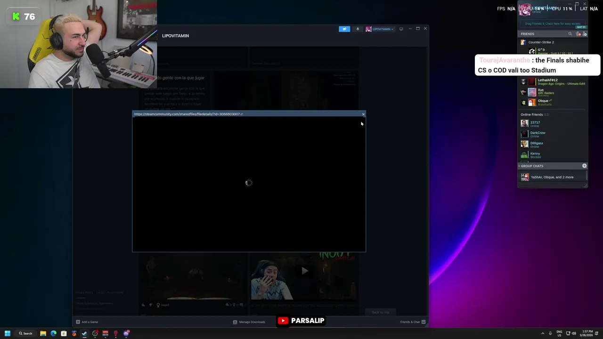Click the Online Friends section header
Viewport: 603px width, 339px height.
(535, 114)
